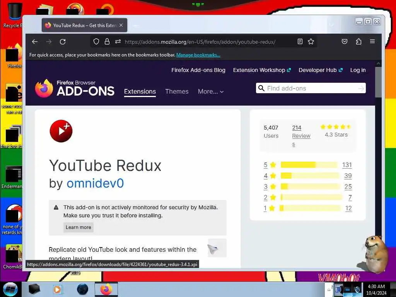Open the 25 three-star reviews count
The height and width of the screenshot is (297, 396).
point(348,187)
